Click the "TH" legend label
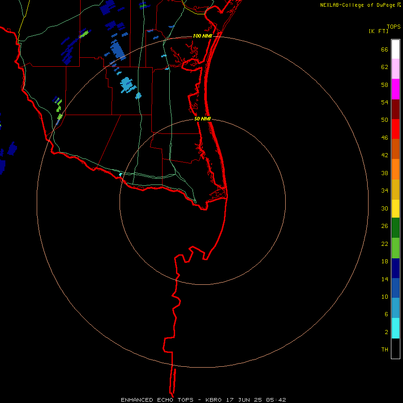This screenshot has height=403, width=403. coord(385,349)
